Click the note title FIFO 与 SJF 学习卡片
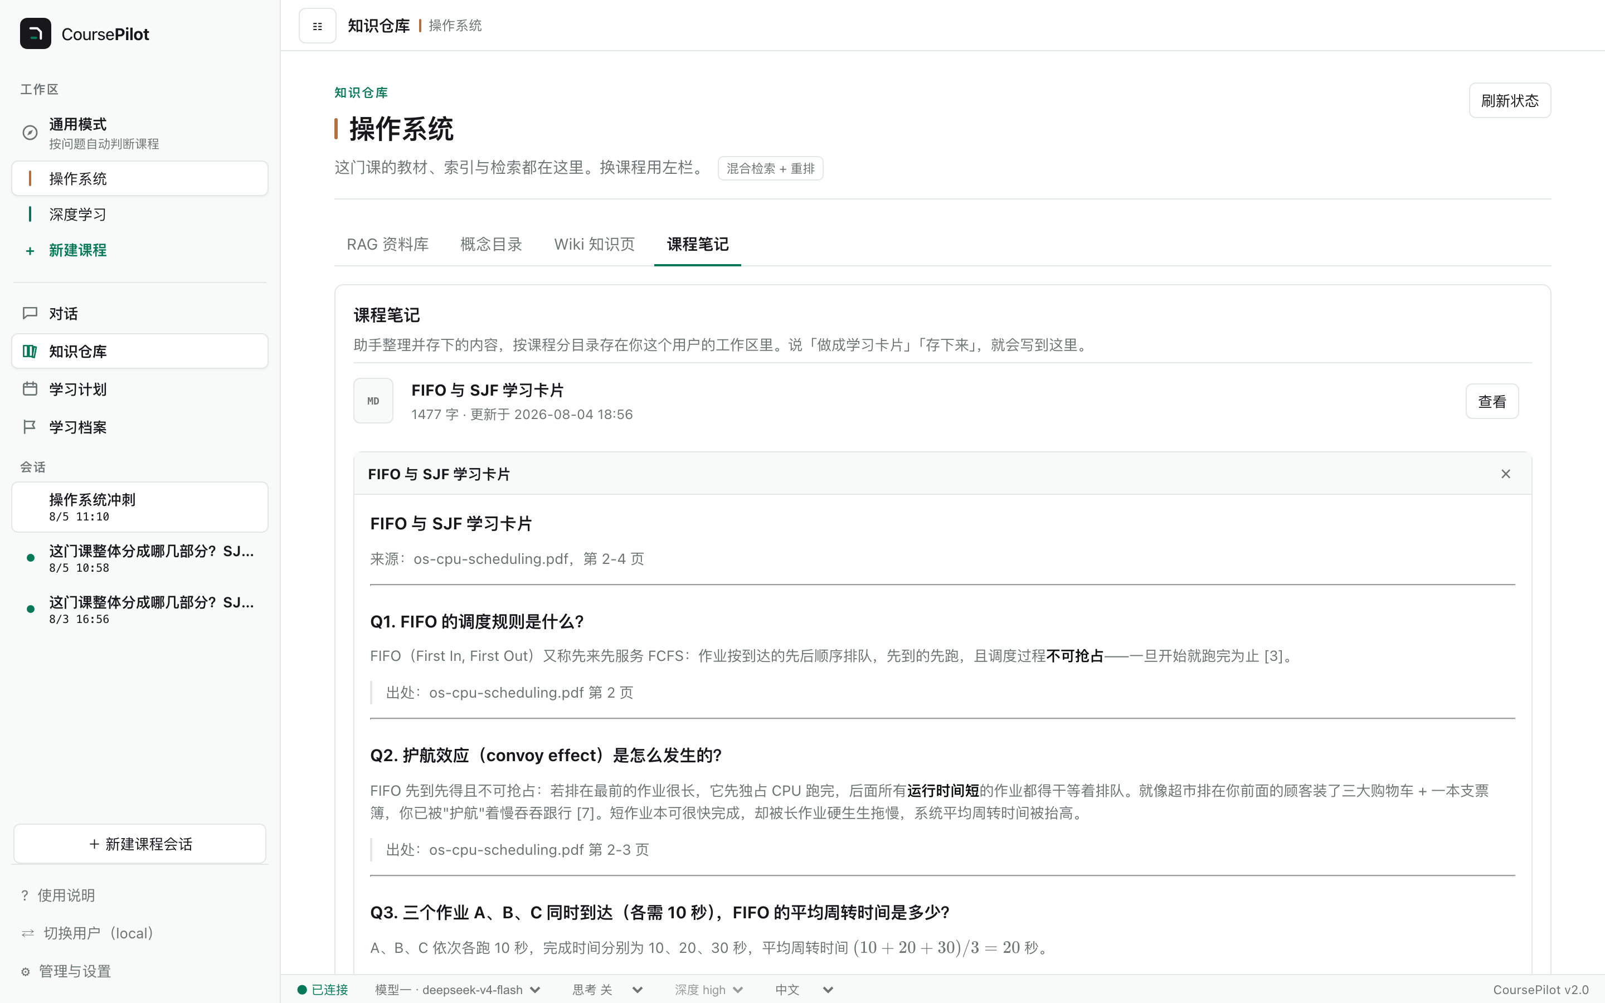This screenshot has width=1605, height=1003. click(x=488, y=390)
